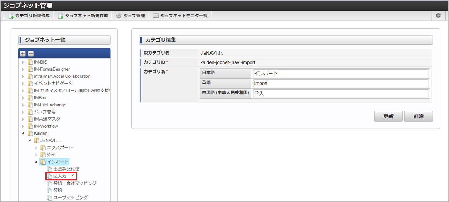Image resolution: width=449 pixels, height=202 pixels.
Task: Collapse the インポート category arrow
Action: point(36,162)
